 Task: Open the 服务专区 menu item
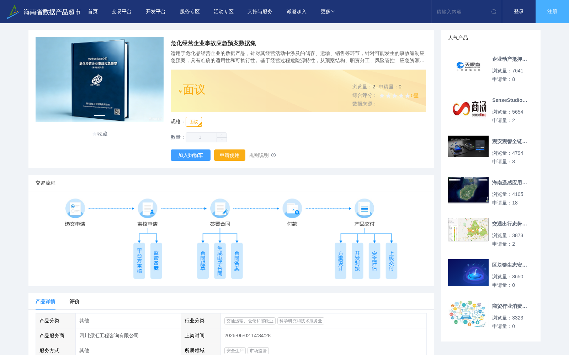190,12
